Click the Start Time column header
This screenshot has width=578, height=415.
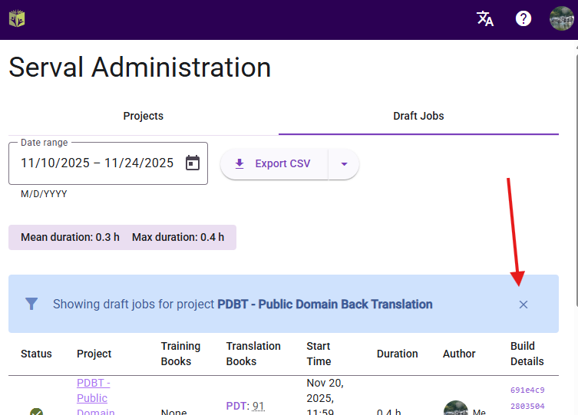point(319,354)
